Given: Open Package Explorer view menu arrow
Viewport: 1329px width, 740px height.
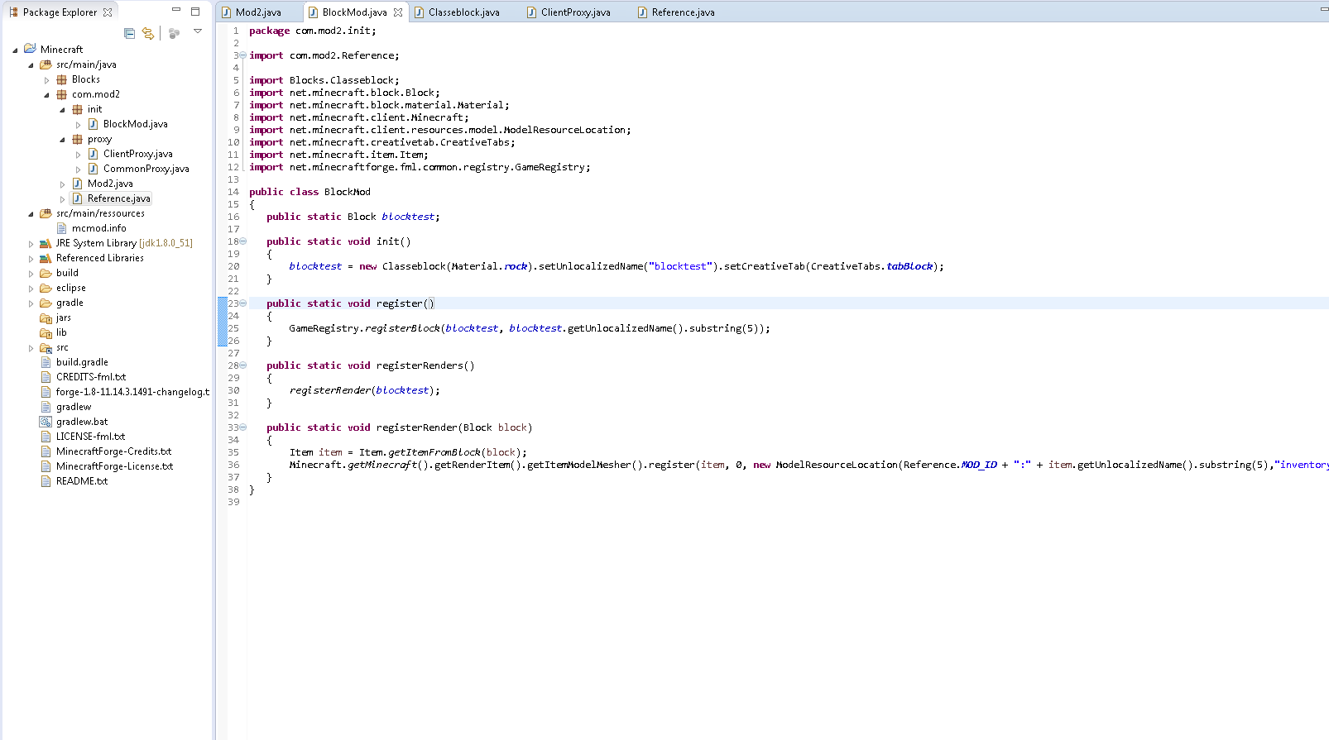Looking at the screenshot, I should click(198, 31).
